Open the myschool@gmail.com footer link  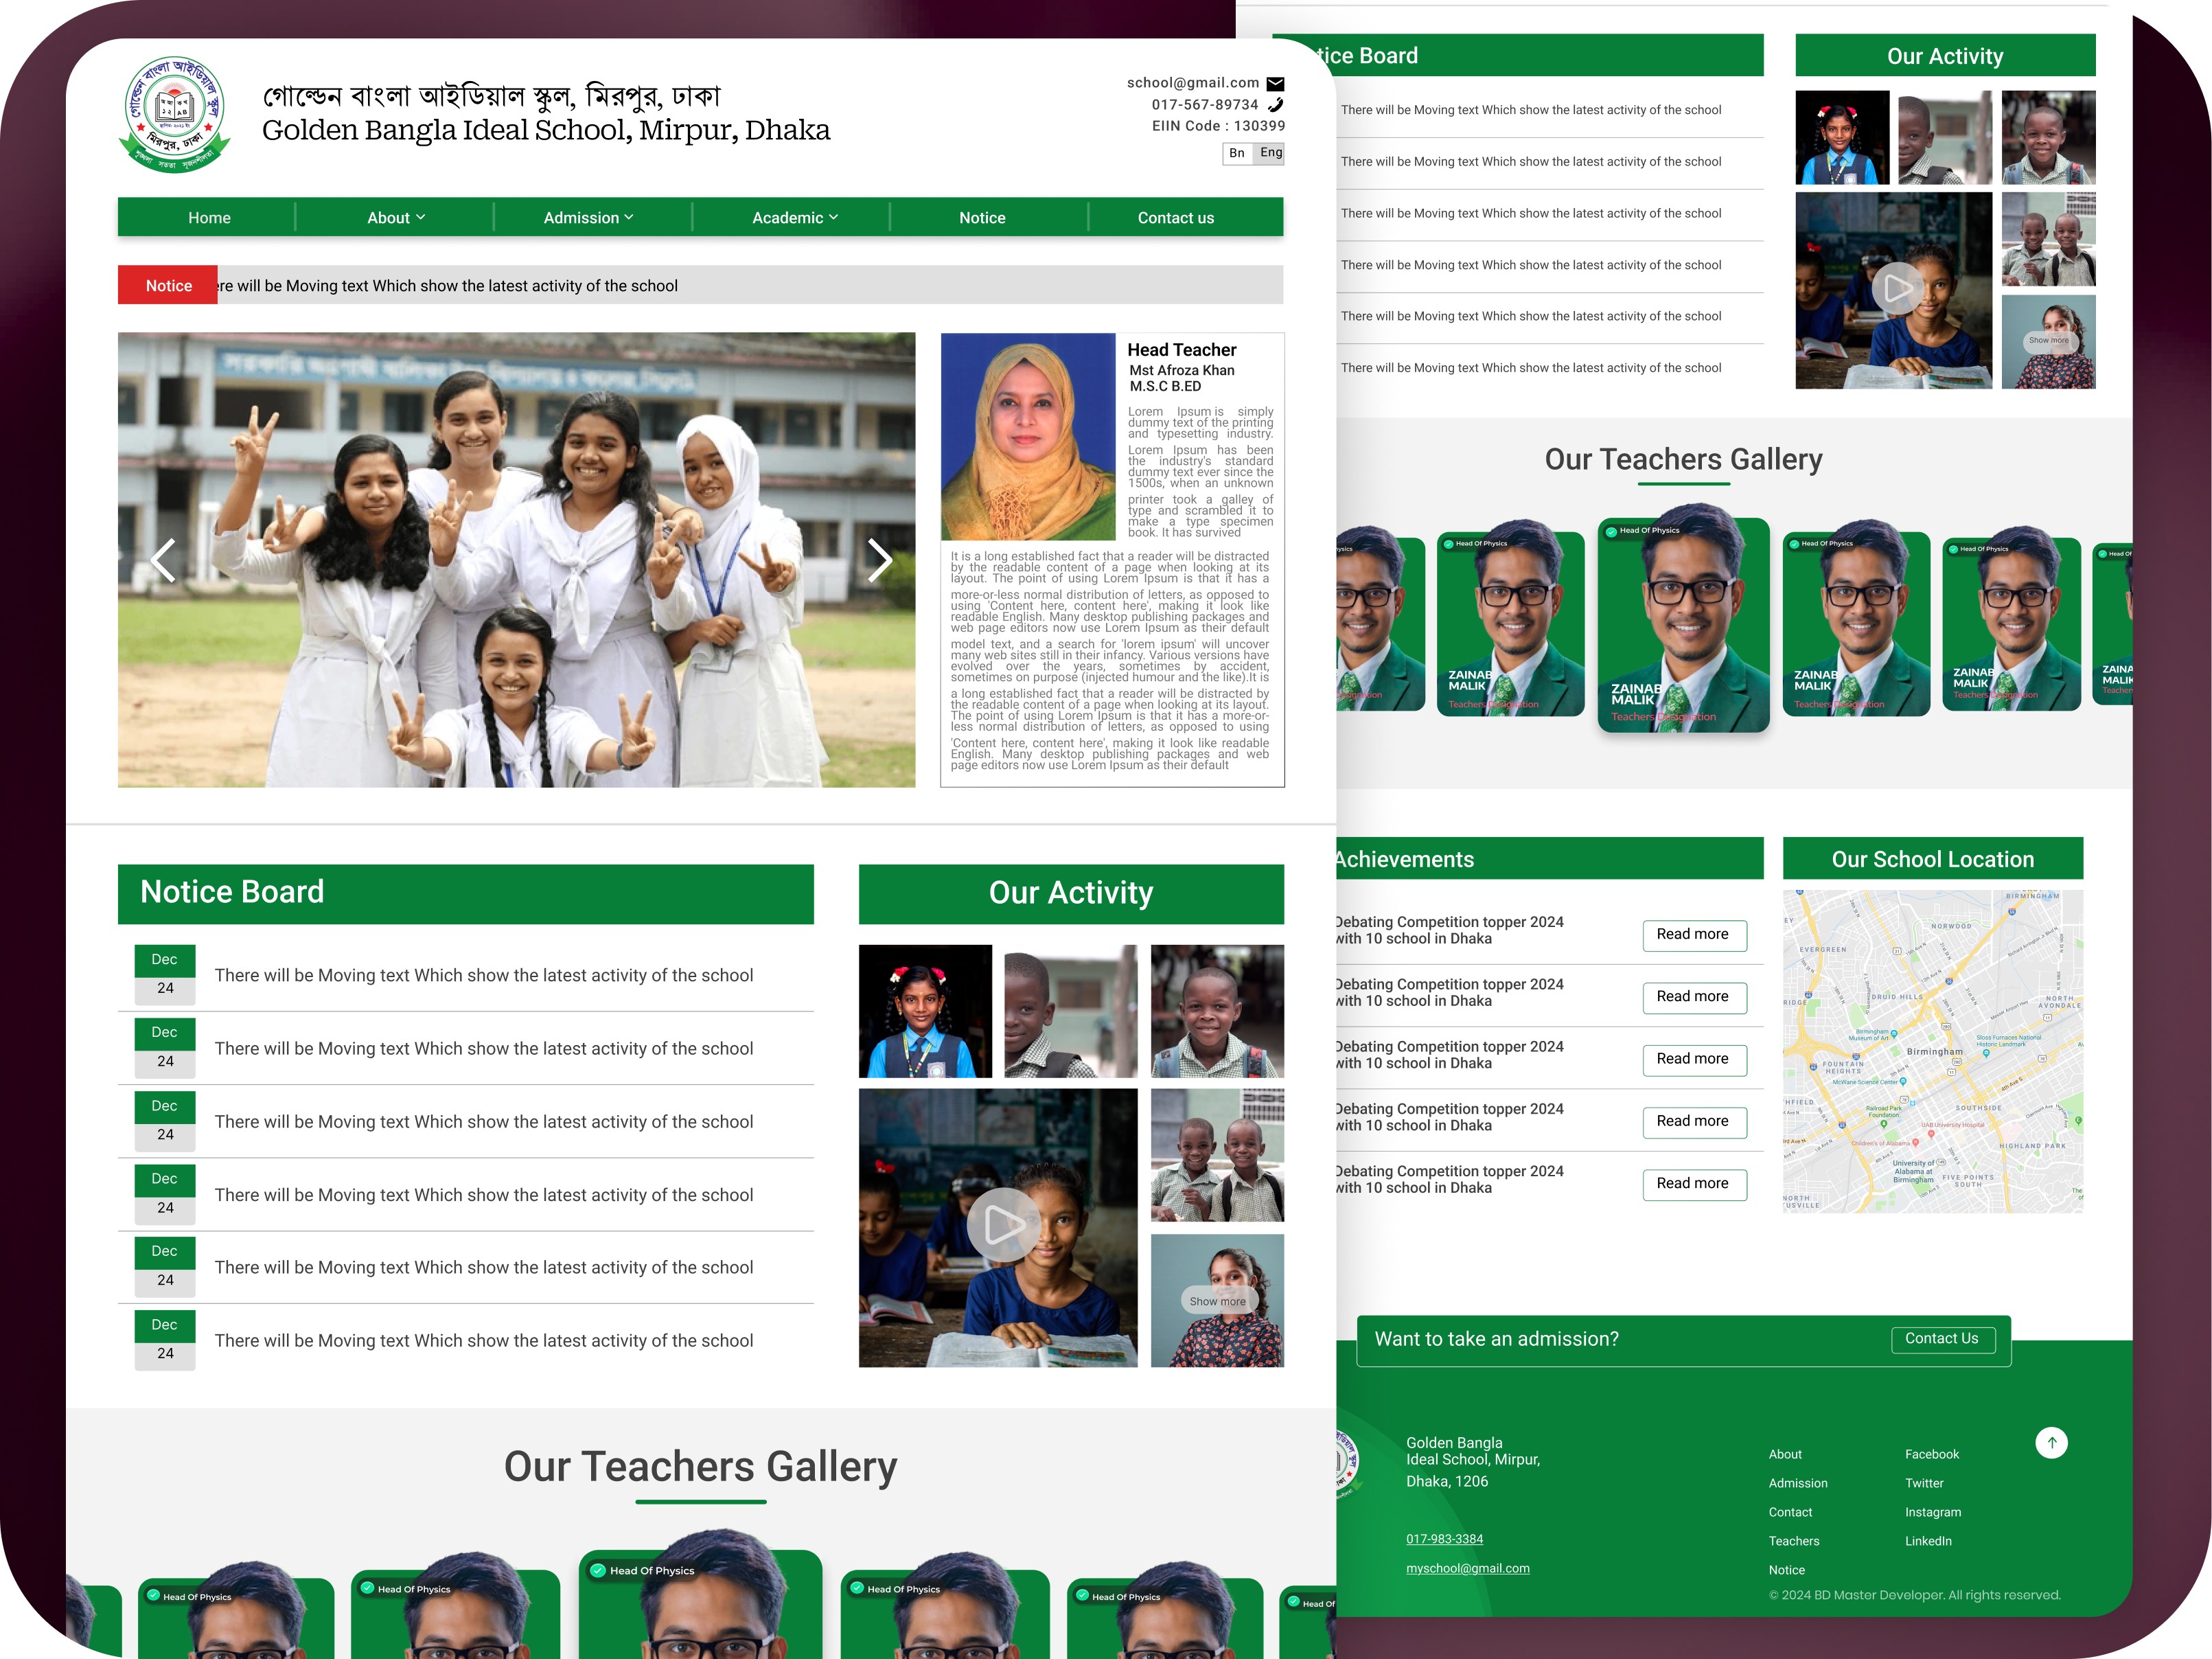1467,1568
